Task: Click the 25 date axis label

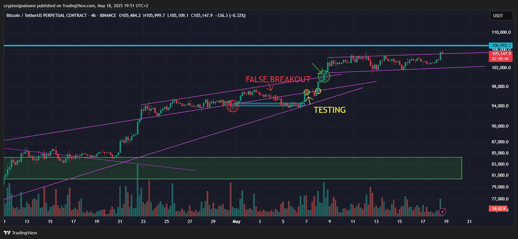Action: (x=166, y=222)
